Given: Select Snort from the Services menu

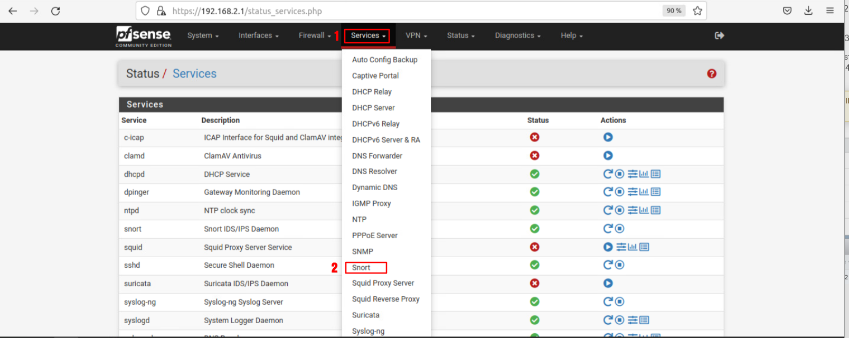Looking at the screenshot, I should [361, 268].
